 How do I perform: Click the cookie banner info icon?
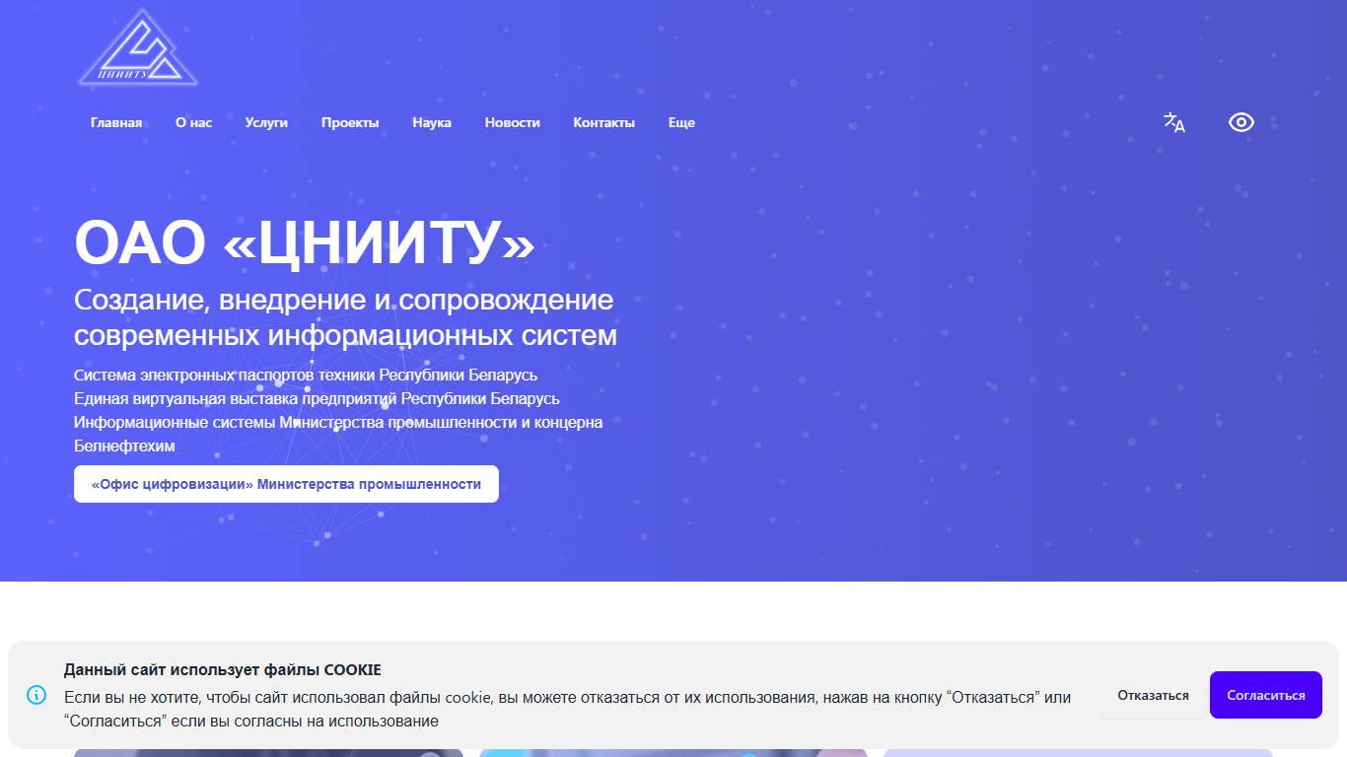36,695
